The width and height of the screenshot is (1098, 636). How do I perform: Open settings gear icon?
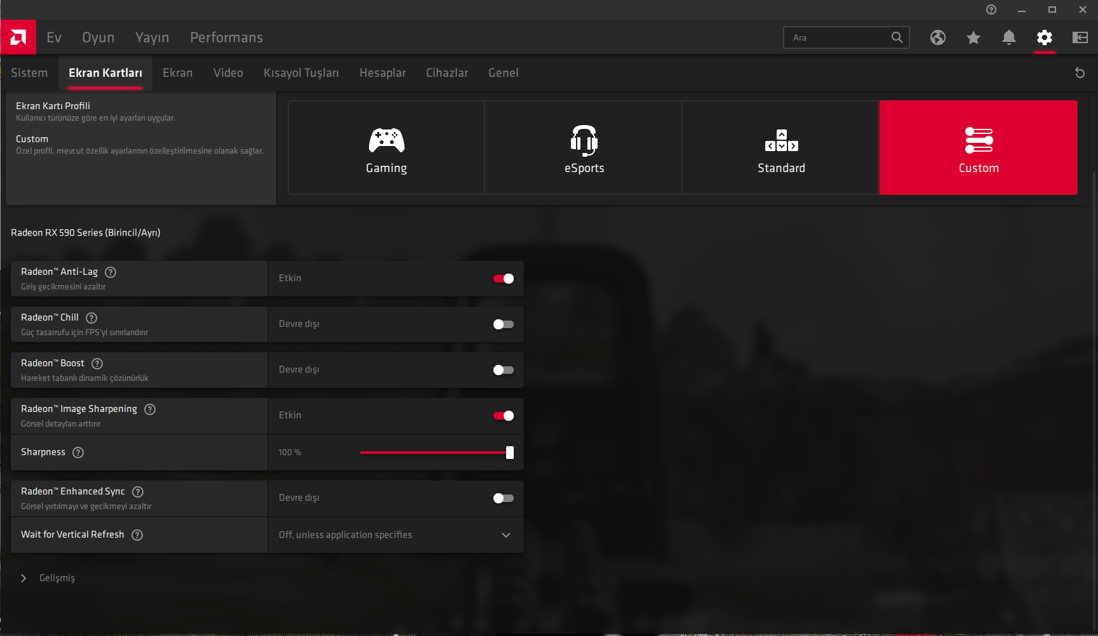(x=1045, y=37)
